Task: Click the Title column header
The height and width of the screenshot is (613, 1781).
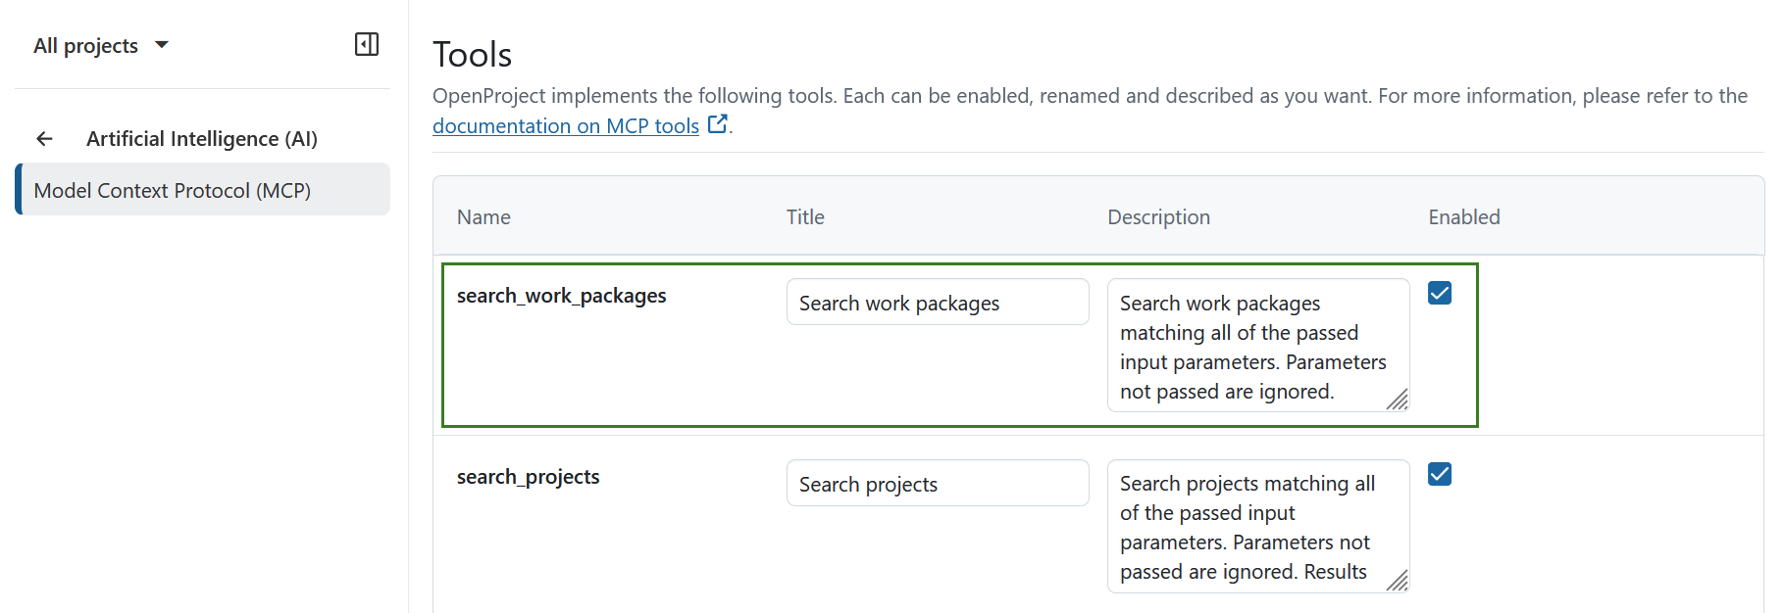Action: point(805,217)
